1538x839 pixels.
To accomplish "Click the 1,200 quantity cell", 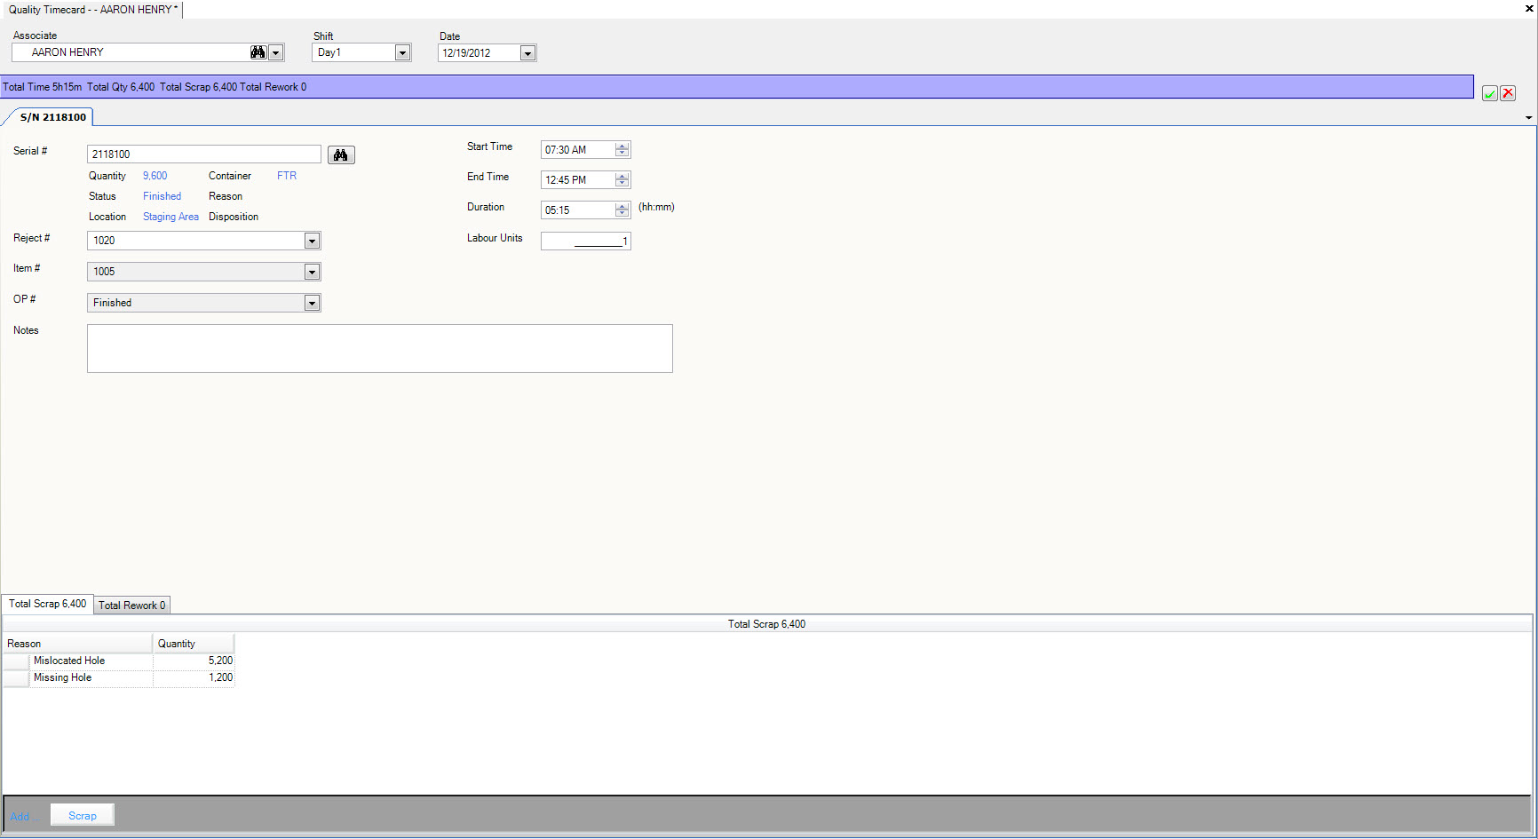I will tap(194, 677).
